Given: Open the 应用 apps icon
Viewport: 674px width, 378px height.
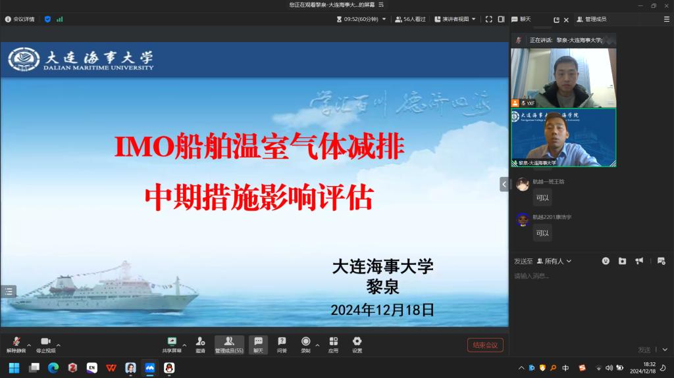Looking at the screenshot, I should (x=333, y=344).
